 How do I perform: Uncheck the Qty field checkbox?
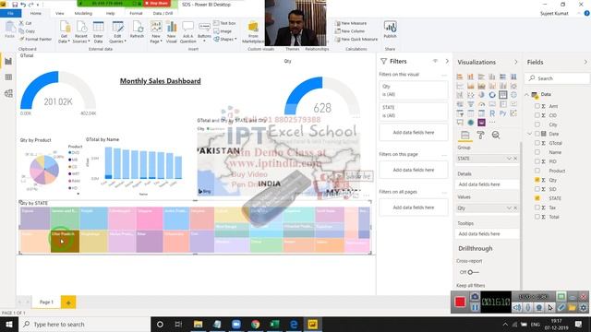[537, 180]
